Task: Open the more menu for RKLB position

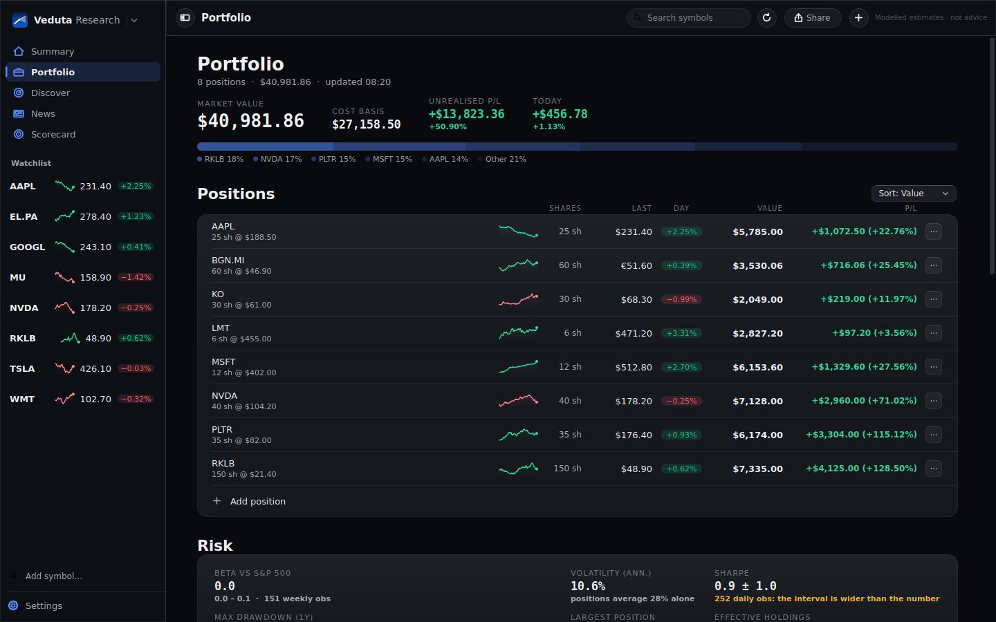Action: [934, 469]
